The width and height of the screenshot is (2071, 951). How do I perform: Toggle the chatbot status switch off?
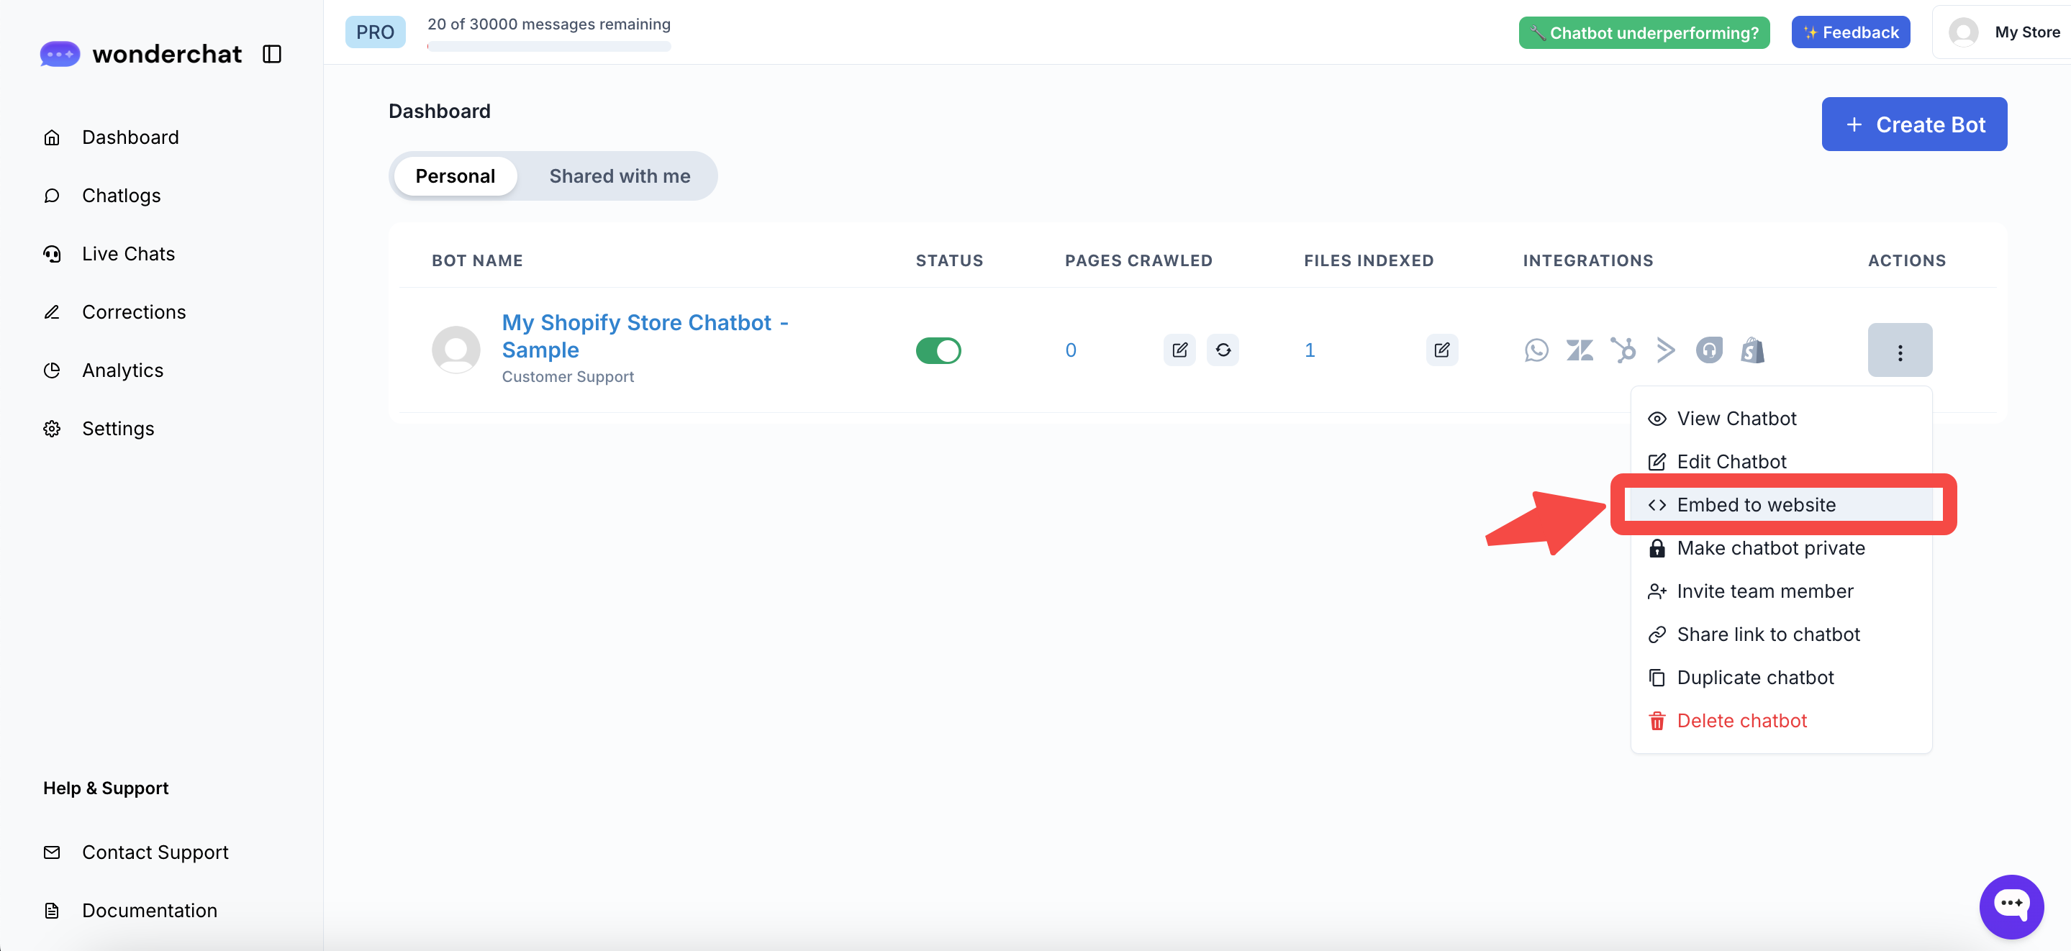point(938,350)
